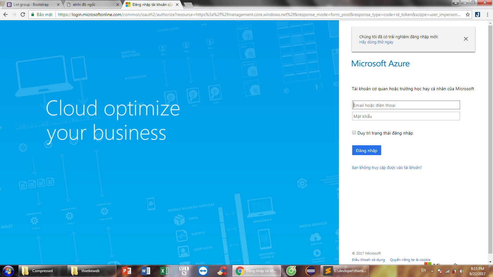Close the 'ahihi đồ ngốc' tab
The height and width of the screenshot is (277, 493).
coord(117,5)
